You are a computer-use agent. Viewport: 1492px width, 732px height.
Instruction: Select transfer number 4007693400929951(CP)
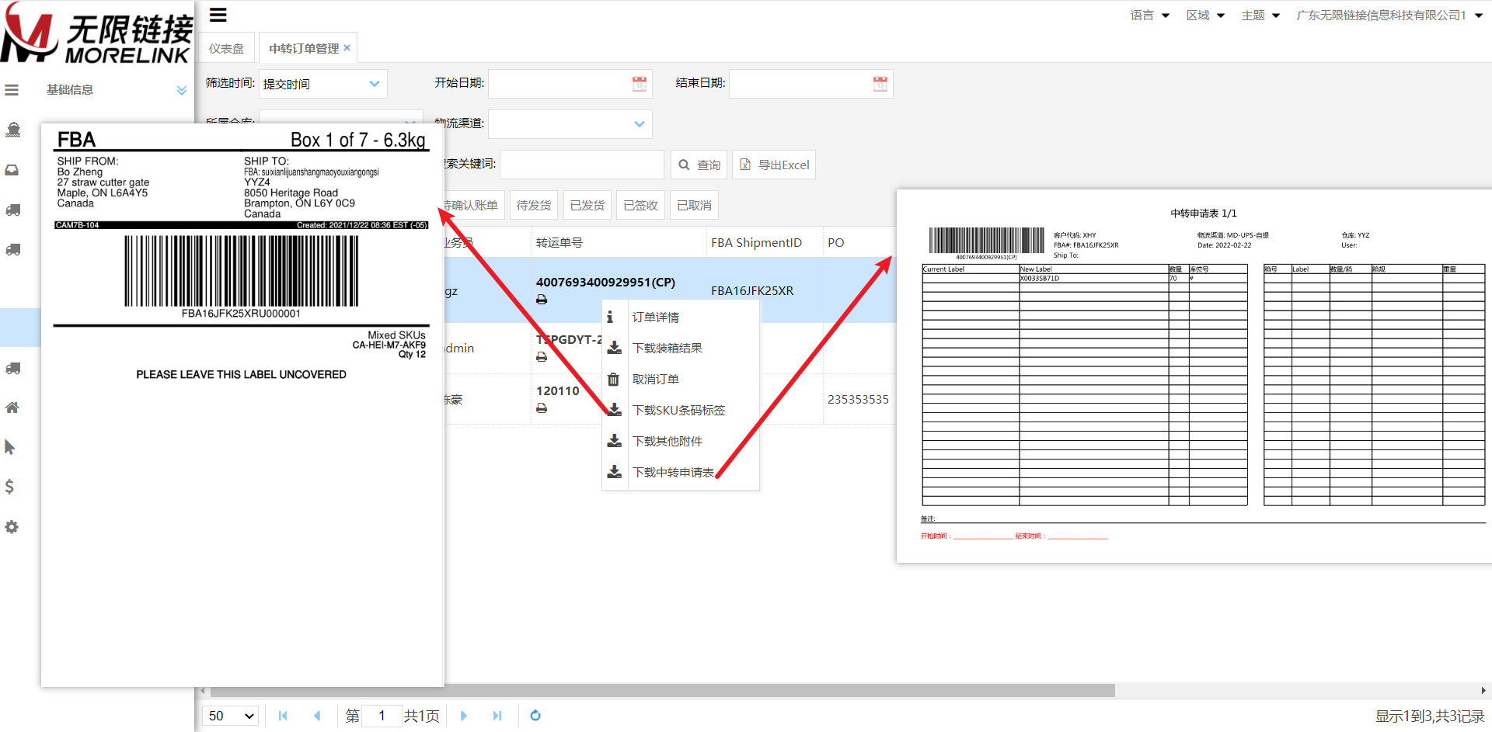pyautogui.click(x=605, y=282)
